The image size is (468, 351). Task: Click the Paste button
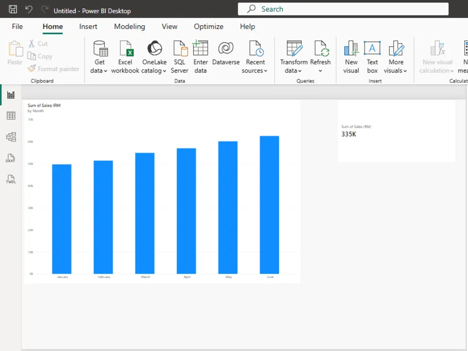[x=15, y=53]
